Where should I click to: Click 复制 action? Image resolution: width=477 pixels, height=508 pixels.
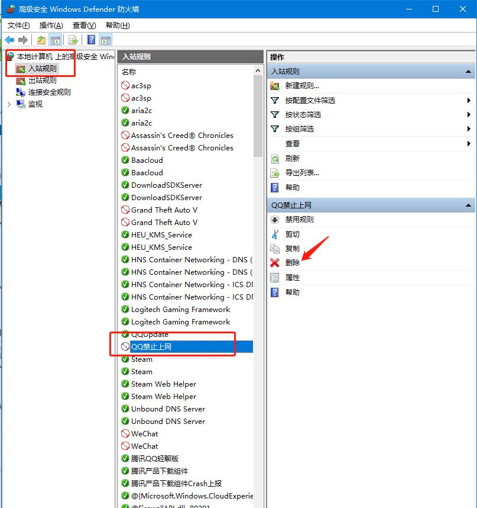293,249
